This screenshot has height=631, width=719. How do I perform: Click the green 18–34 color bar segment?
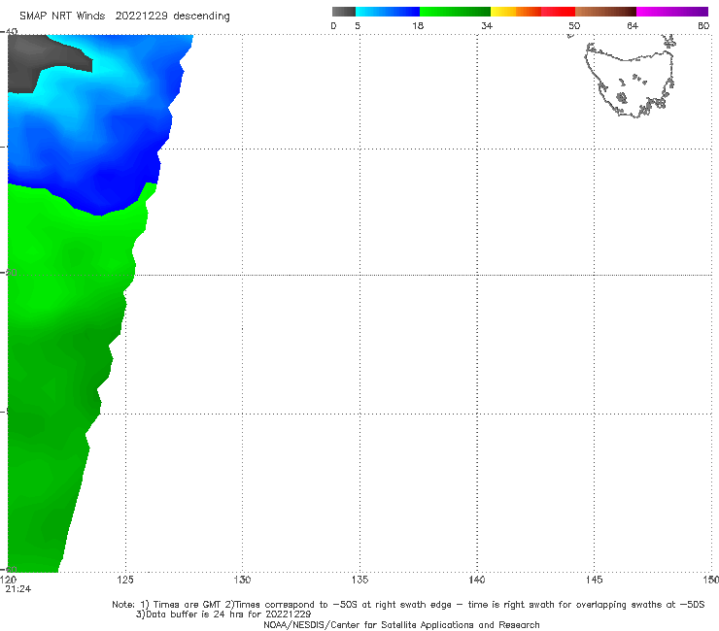pos(455,12)
